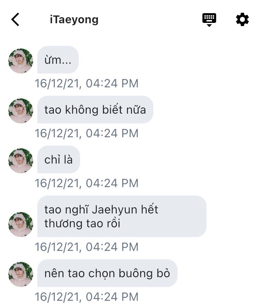The height and width of the screenshot is (307, 259).
Task: Select the "tao nghĩ Jaehyun hết thương" bubble
Action: click(x=122, y=216)
